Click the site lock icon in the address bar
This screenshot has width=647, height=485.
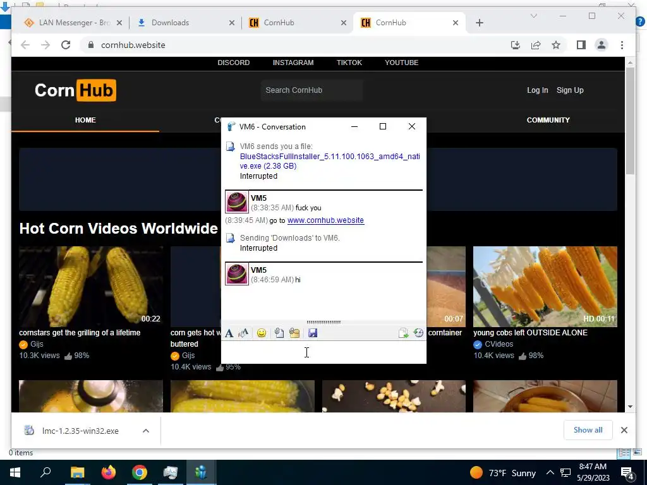(x=91, y=45)
